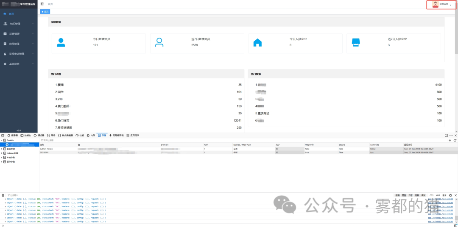458x230 pixels.
Task: Select the SESSION cookie row
Action: pos(248,152)
